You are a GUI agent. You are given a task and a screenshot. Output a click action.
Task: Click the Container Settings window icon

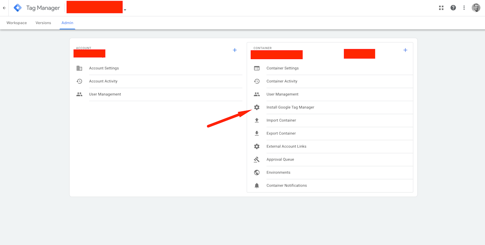[257, 68]
